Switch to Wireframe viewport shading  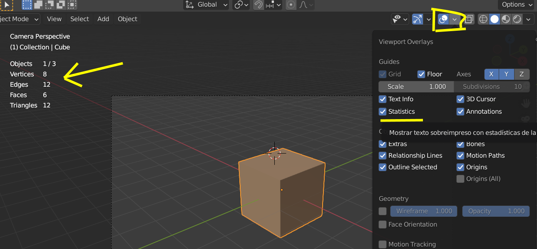click(483, 19)
